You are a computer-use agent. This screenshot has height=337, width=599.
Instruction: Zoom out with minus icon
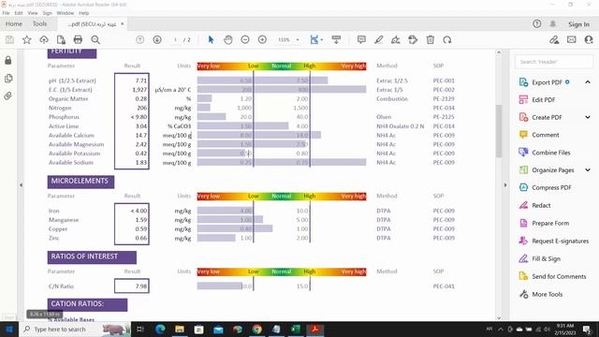click(245, 39)
